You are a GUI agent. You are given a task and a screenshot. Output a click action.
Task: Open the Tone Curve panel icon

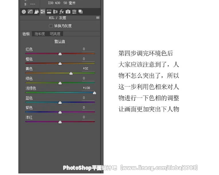(30, 11)
